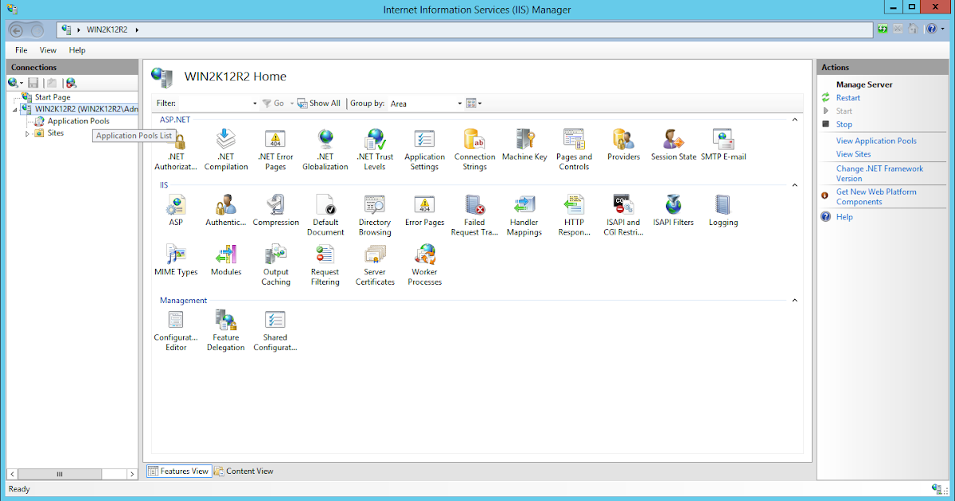Open Pages and Controls feature
The height and width of the screenshot is (501, 955).
[x=574, y=149]
